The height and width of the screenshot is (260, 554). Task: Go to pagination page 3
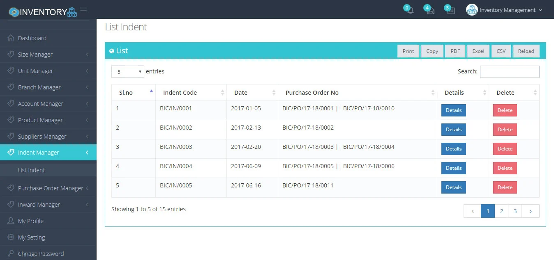(515, 211)
